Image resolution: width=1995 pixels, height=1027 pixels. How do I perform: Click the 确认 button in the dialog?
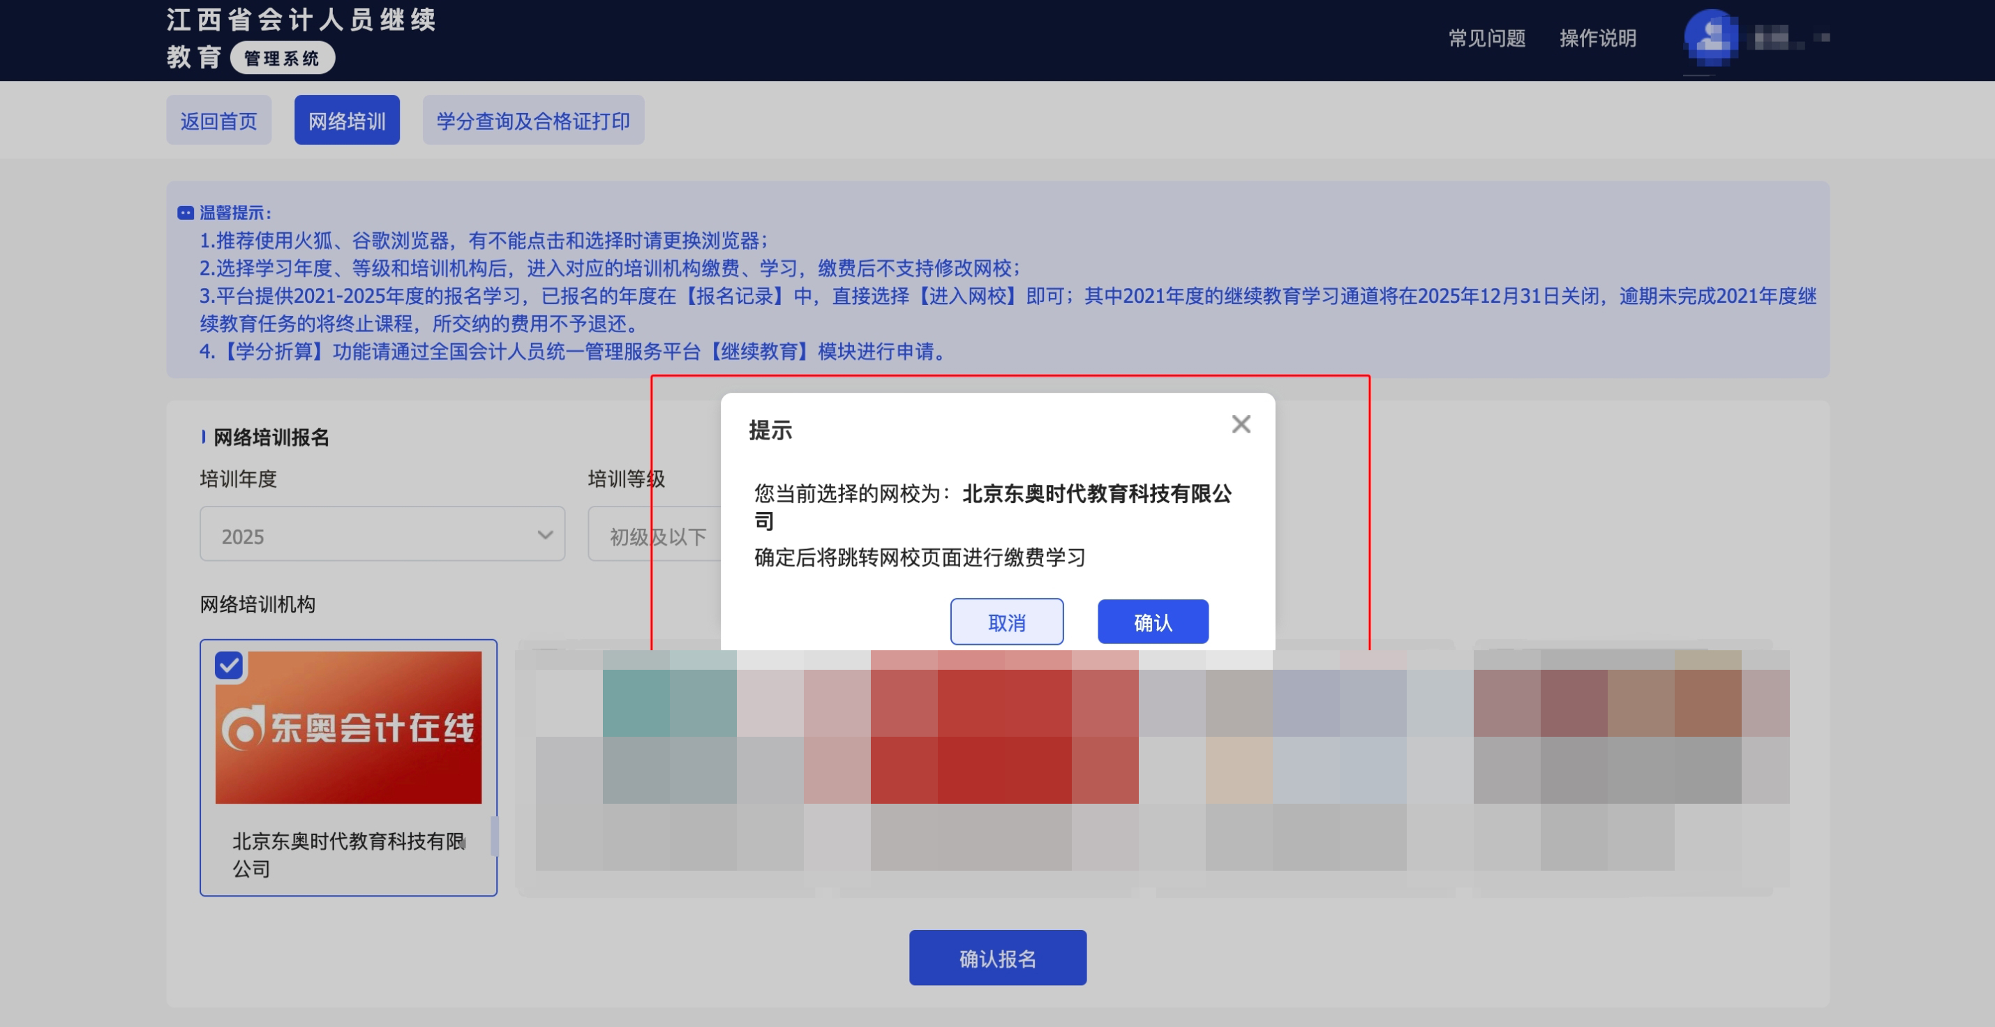click(1151, 621)
